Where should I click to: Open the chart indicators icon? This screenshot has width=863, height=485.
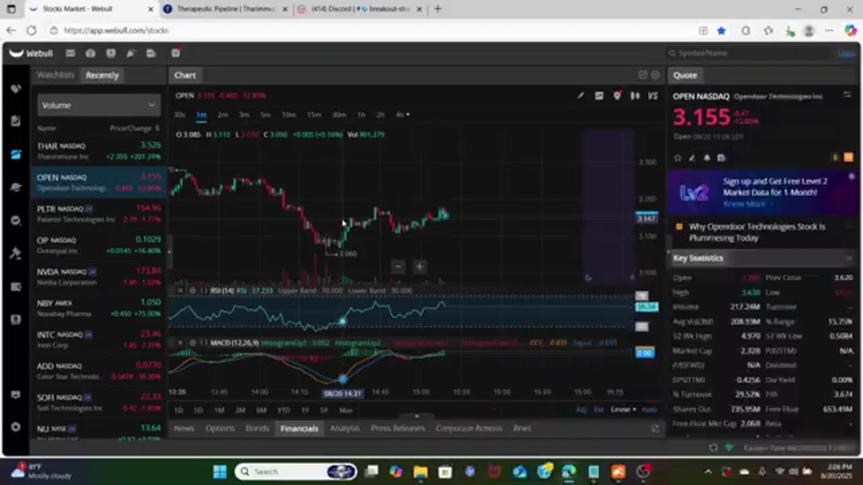[x=599, y=96]
